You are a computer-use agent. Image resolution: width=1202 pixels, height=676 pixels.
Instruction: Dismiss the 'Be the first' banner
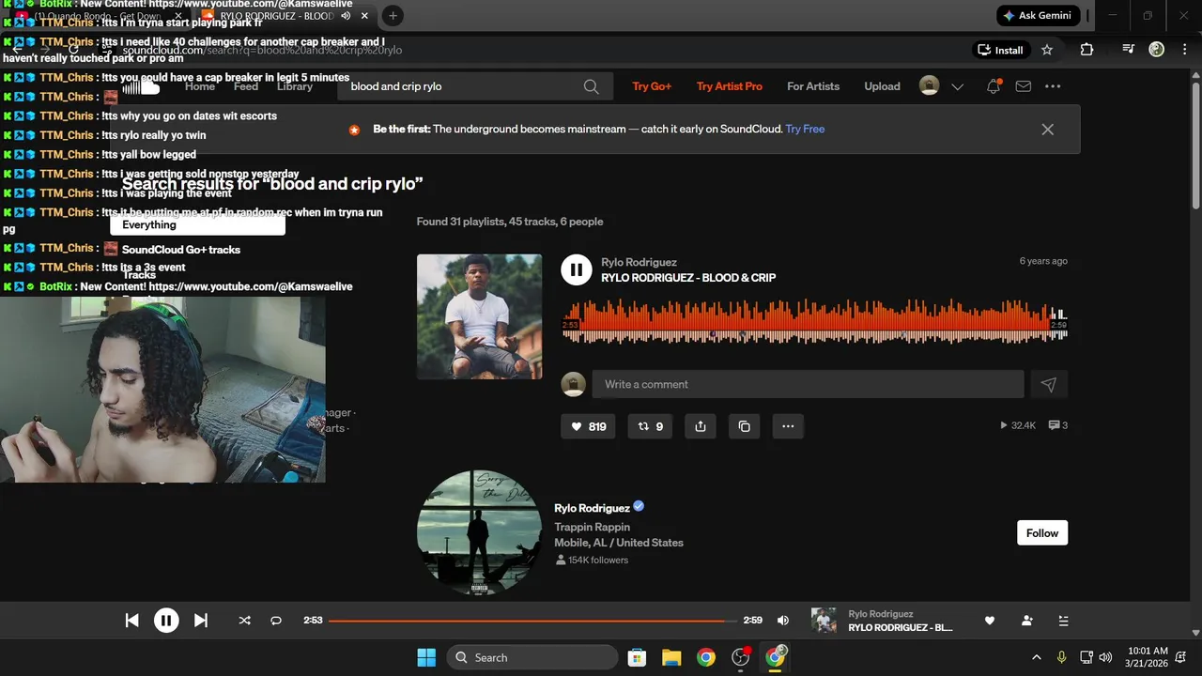1048,130
